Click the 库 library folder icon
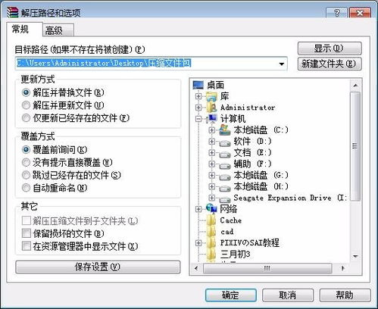 [x=211, y=96]
